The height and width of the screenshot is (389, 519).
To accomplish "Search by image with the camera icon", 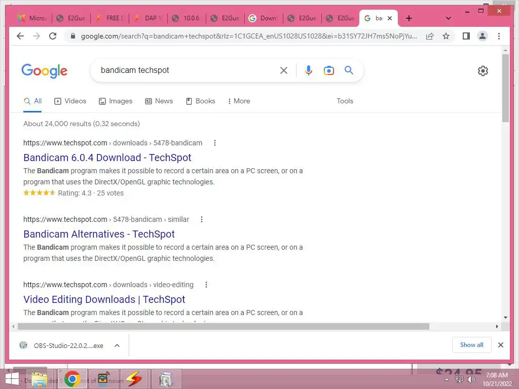I will tap(328, 70).
